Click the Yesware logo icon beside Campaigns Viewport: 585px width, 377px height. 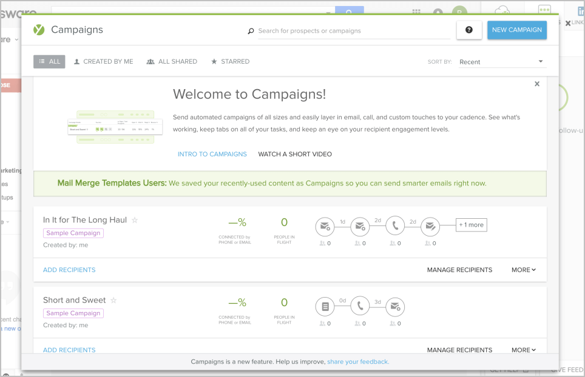click(x=39, y=30)
